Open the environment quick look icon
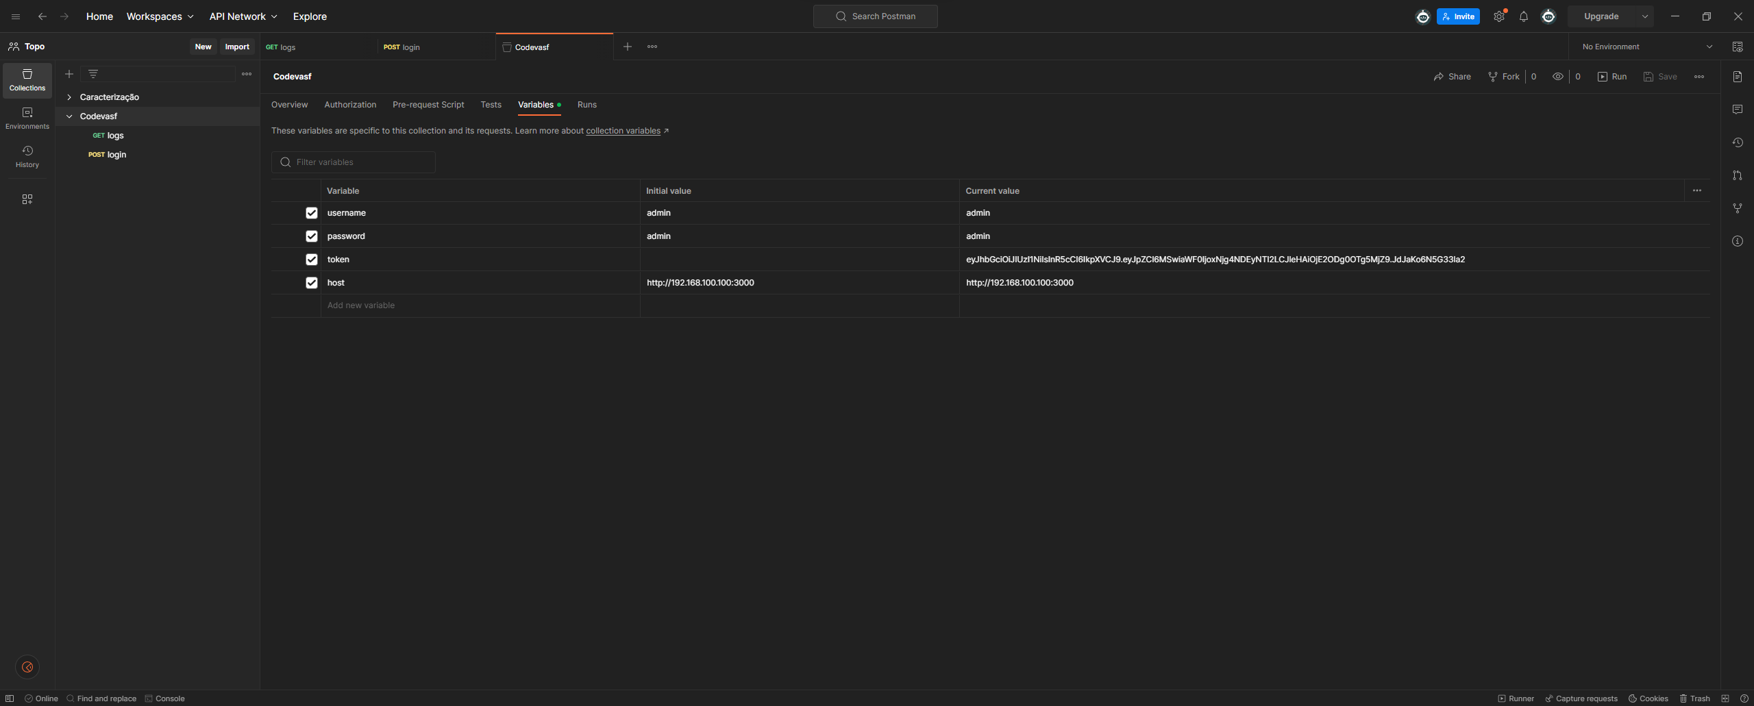1754x706 pixels. coord(1738,47)
